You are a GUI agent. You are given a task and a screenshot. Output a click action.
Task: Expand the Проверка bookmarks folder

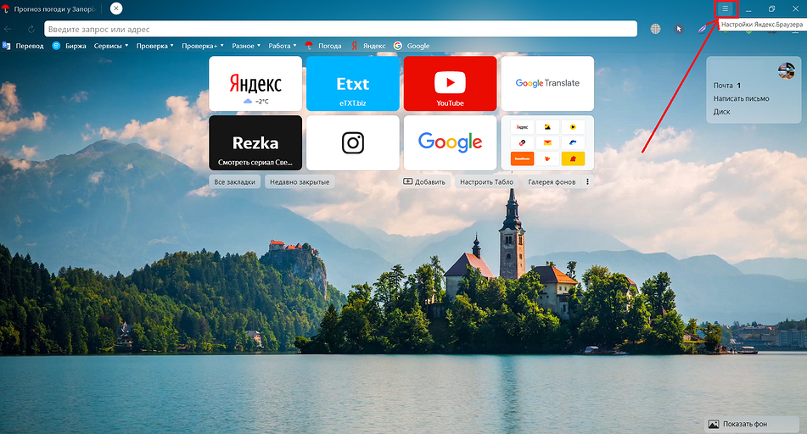tap(155, 46)
